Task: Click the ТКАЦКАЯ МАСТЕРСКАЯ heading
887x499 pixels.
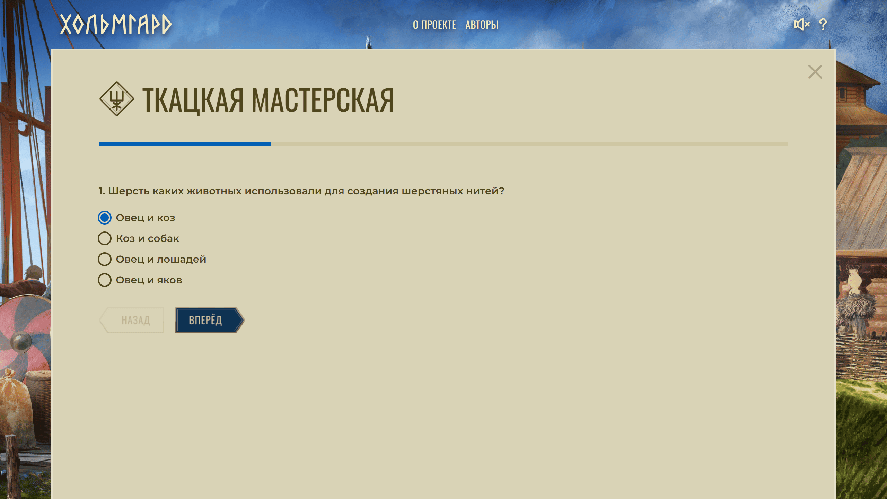Action: tap(268, 100)
